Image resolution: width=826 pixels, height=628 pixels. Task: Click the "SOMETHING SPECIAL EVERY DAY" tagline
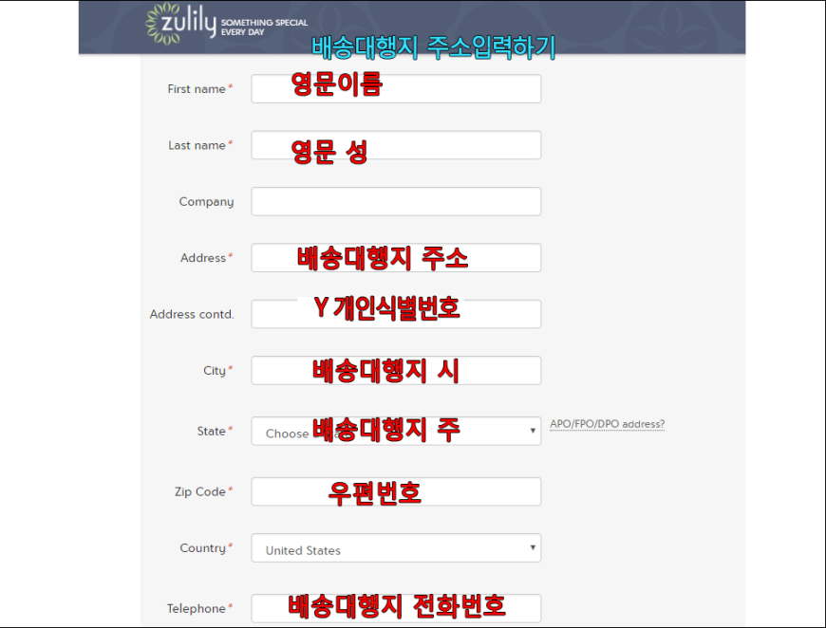[x=265, y=27]
